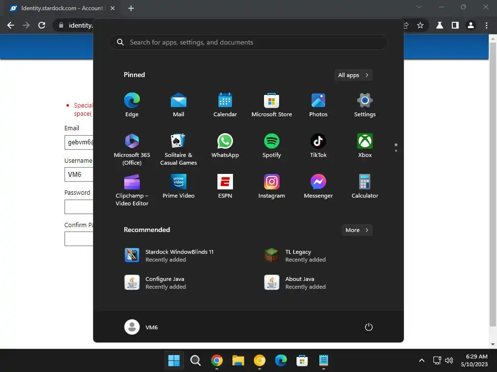Toggle the Chrome side panel
This screenshot has width=497, height=372.
(x=455, y=25)
